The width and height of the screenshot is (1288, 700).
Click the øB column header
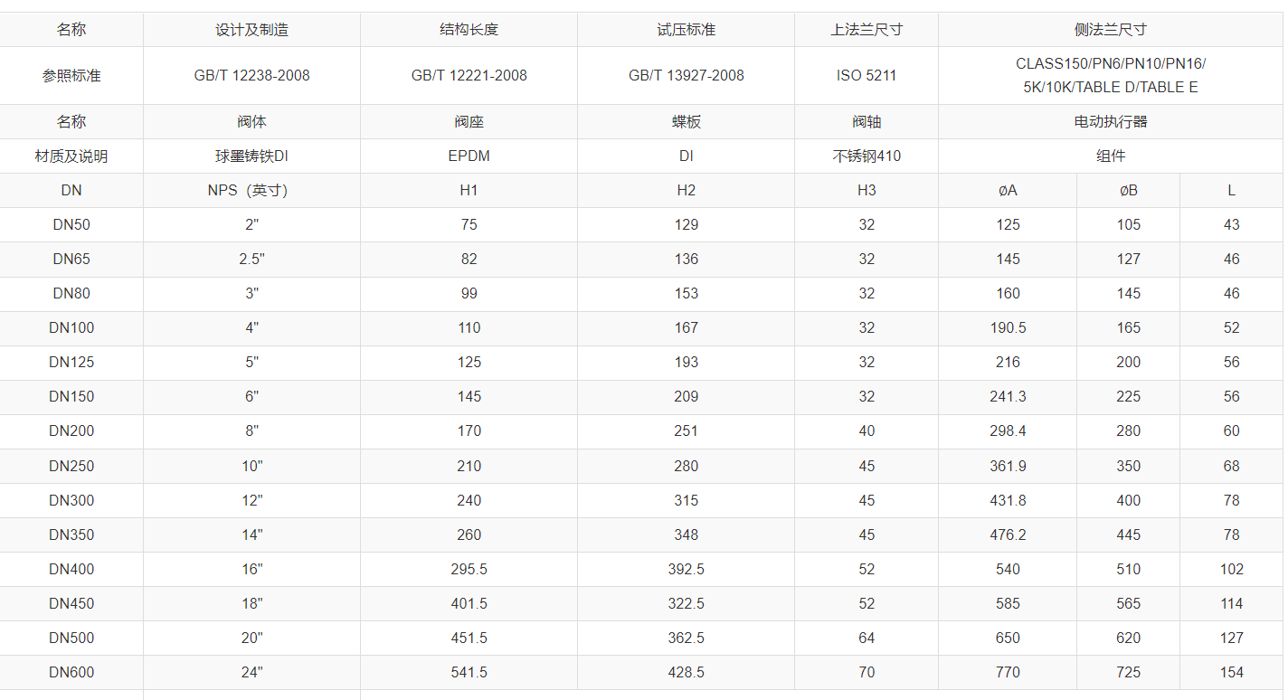click(1128, 191)
